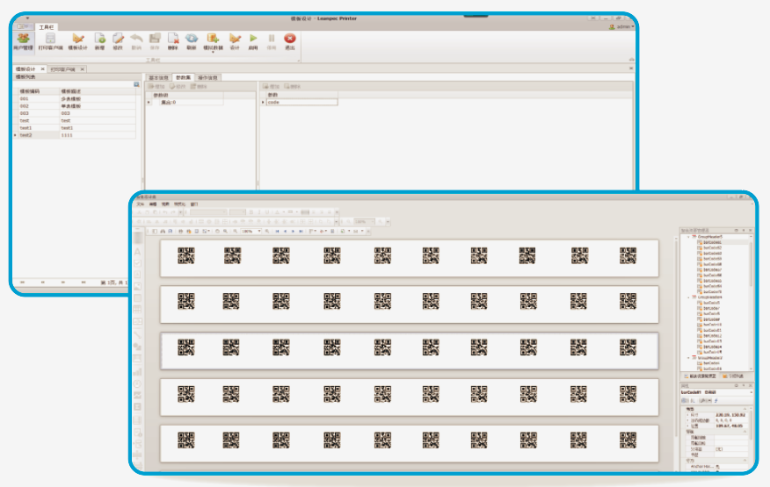This screenshot has width=770, height=487.
Task: Open 用户管理 user management in main toolbar
Action: click(x=23, y=41)
